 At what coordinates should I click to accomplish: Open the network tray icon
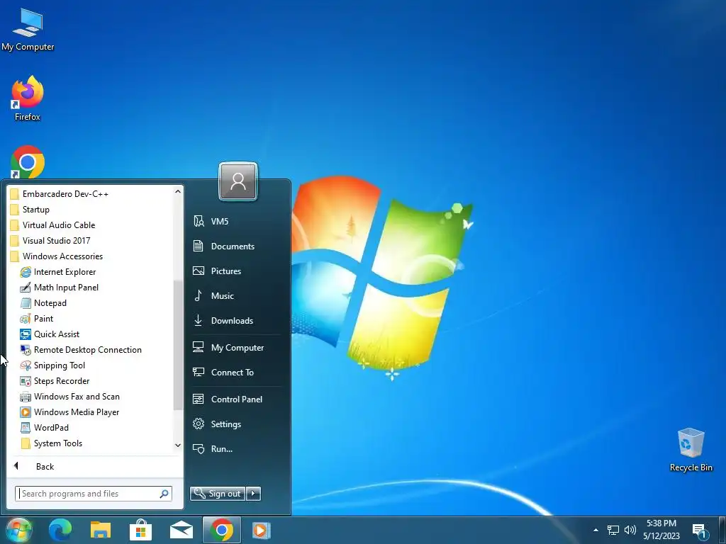click(x=613, y=530)
